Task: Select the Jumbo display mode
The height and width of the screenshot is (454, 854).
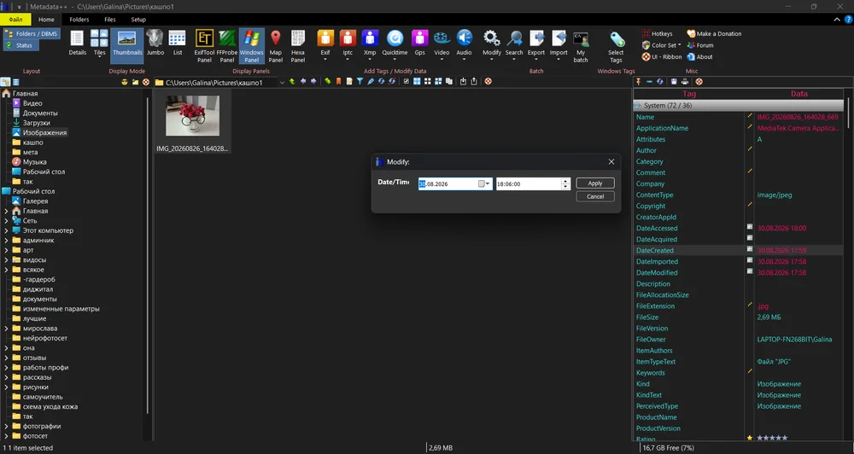Action: pos(155,44)
